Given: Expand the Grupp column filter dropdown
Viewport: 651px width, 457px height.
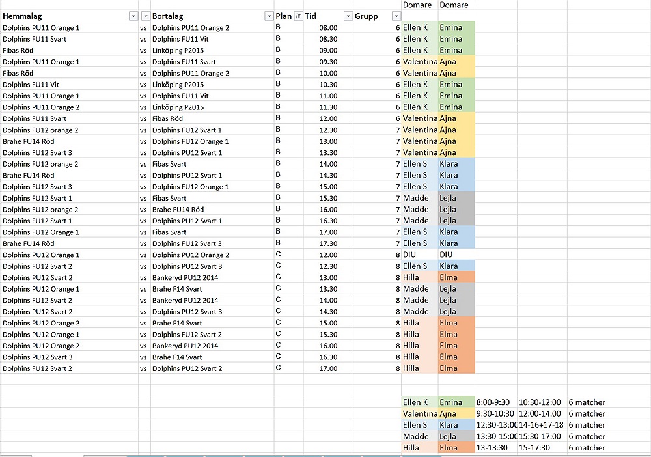Looking at the screenshot, I should pyautogui.click(x=395, y=16).
